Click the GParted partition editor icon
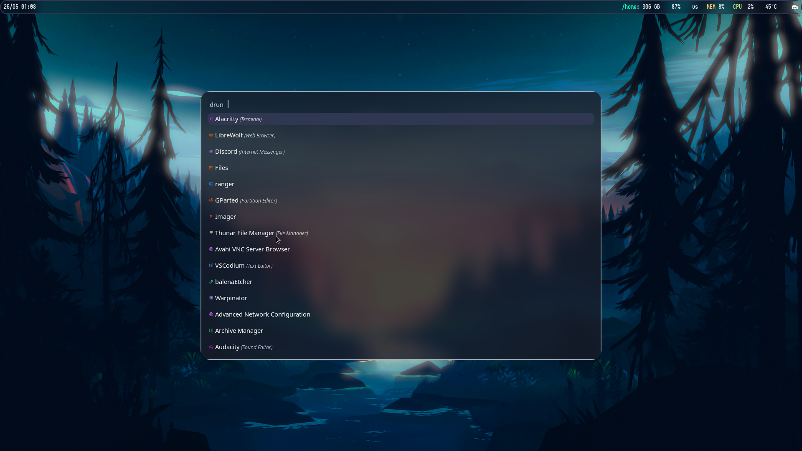The height and width of the screenshot is (451, 802). (211, 200)
